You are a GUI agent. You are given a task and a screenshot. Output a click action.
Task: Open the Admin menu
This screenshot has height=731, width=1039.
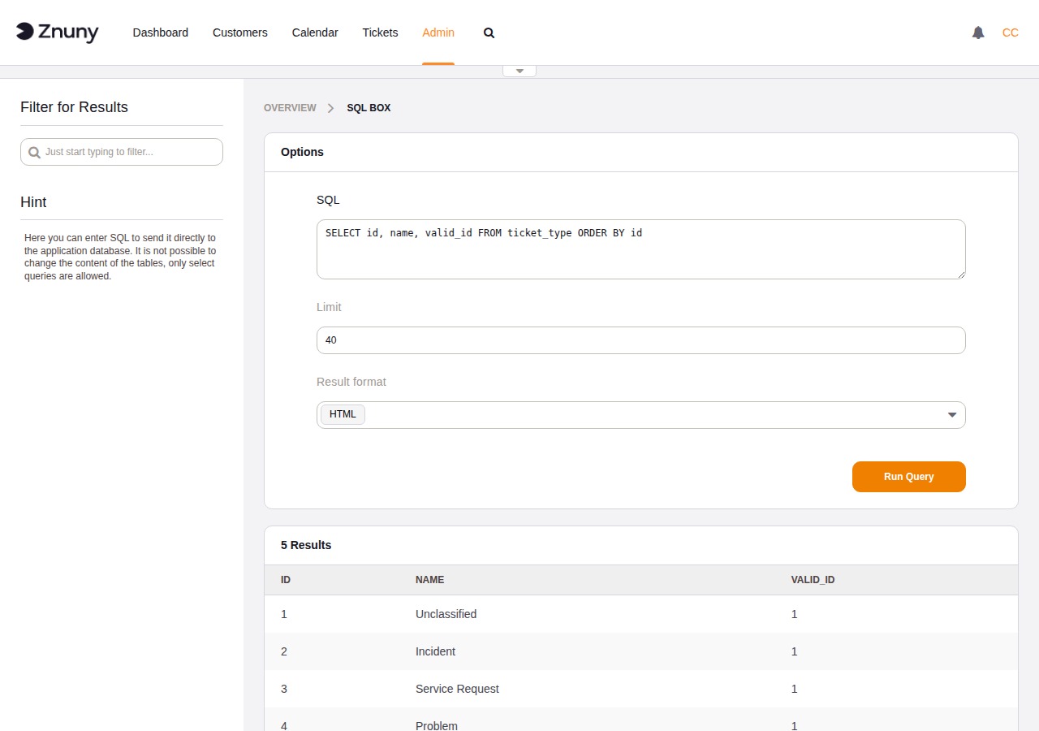(x=438, y=32)
